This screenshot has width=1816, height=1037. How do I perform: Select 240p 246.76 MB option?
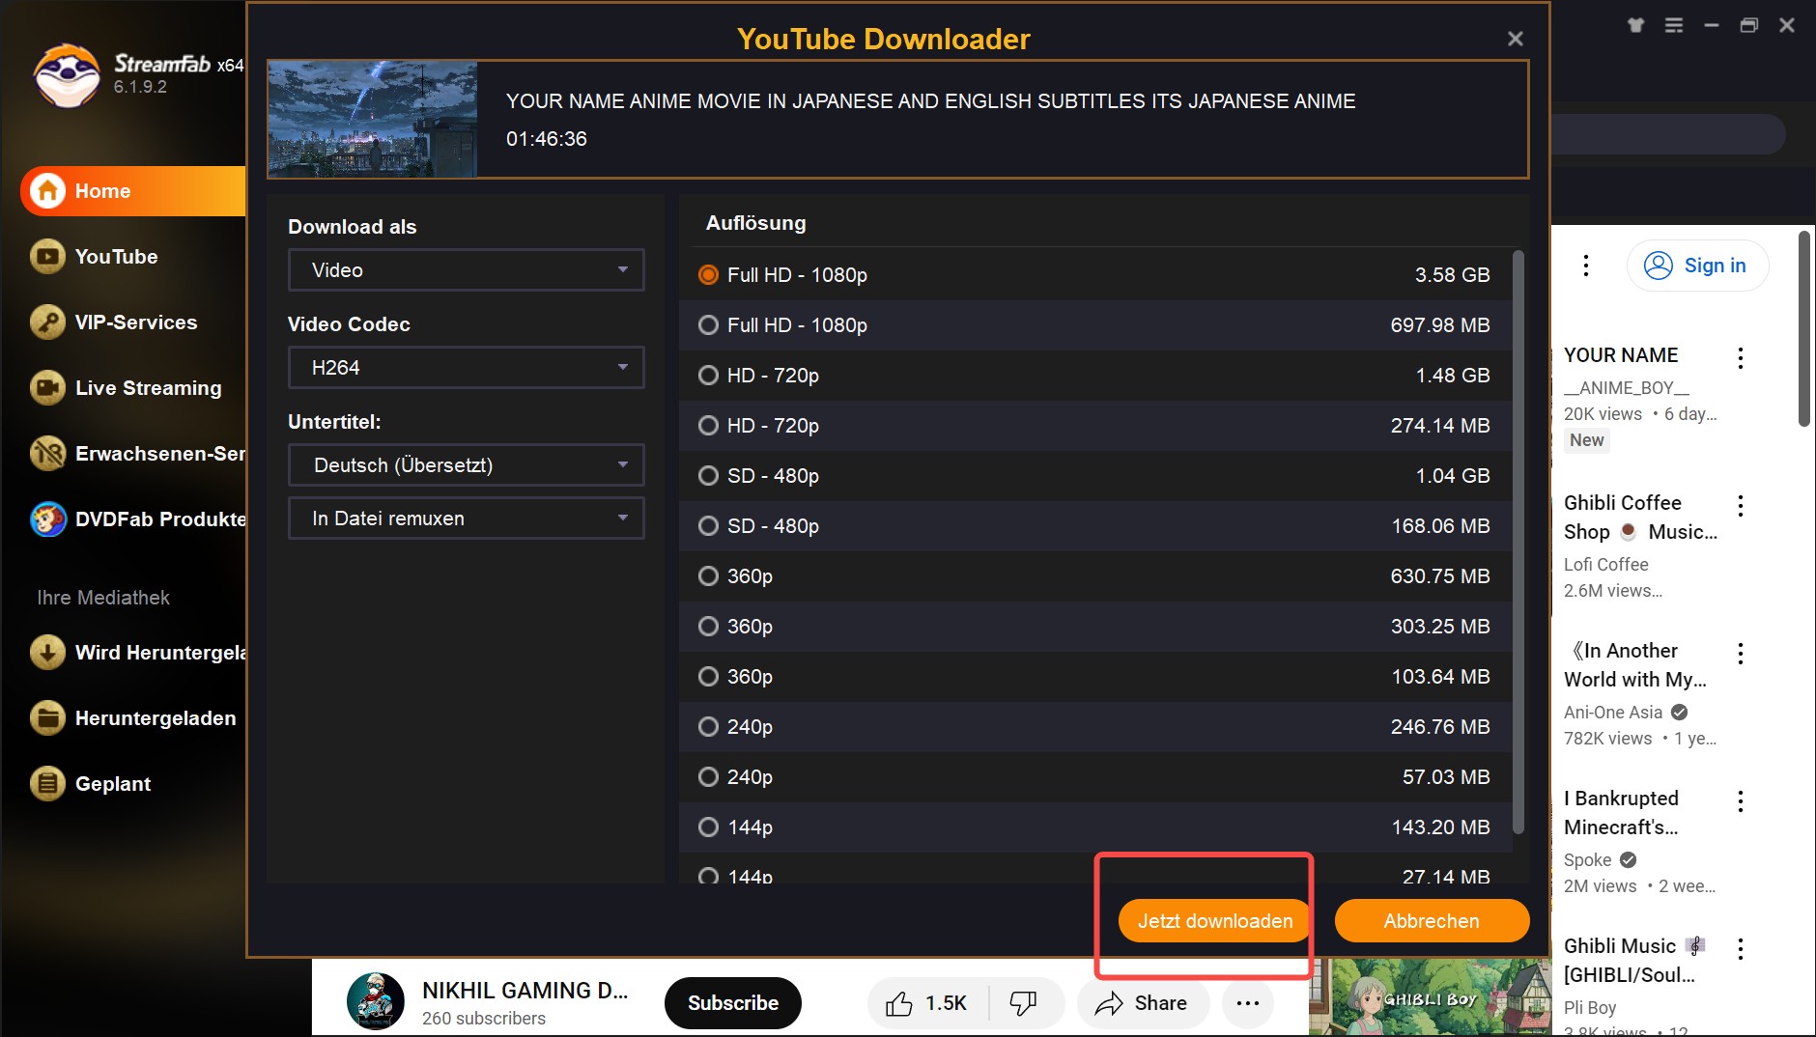(x=1095, y=727)
